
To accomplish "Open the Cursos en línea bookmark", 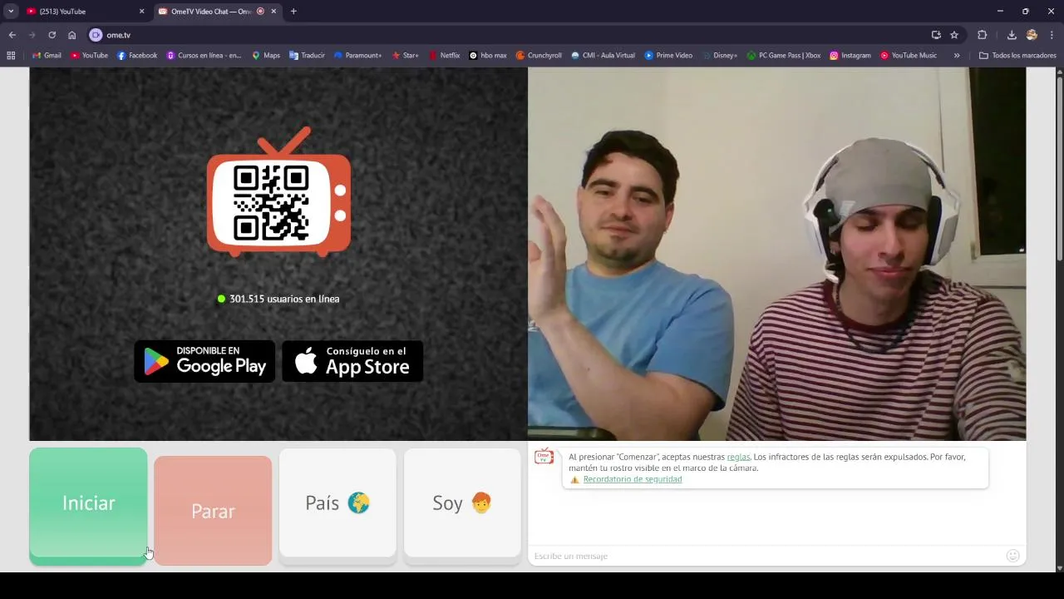I will click(x=204, y=56).
